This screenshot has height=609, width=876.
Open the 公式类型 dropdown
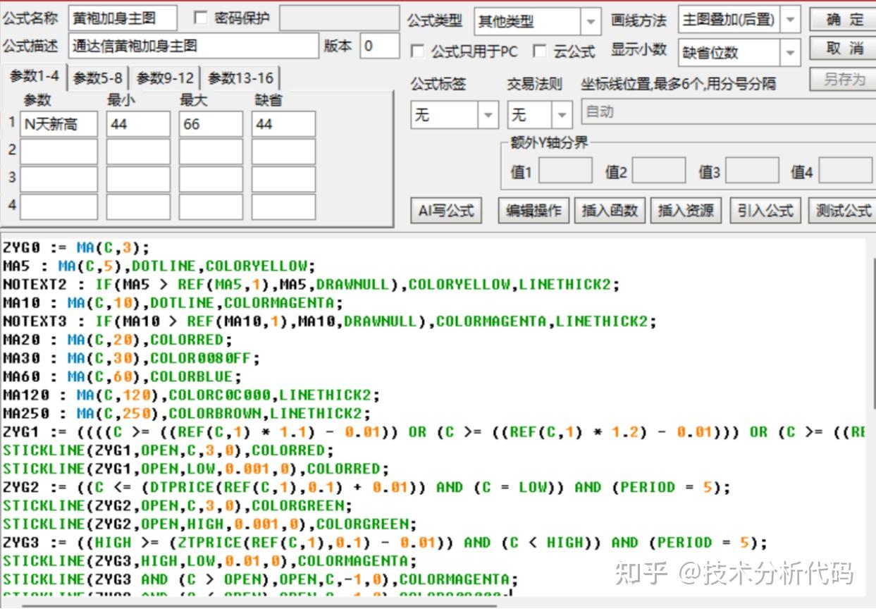click(x=591, y=22)
